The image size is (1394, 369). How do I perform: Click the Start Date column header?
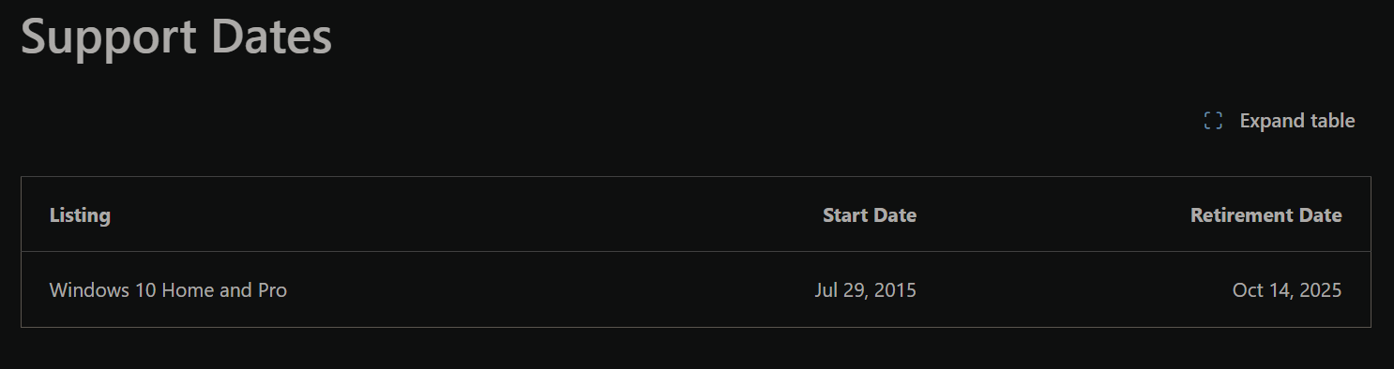870,215
